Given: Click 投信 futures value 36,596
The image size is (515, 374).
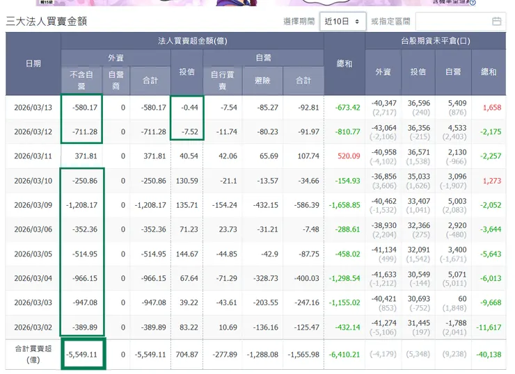Looking at the screenshot, I should click(x=419, y=103).
